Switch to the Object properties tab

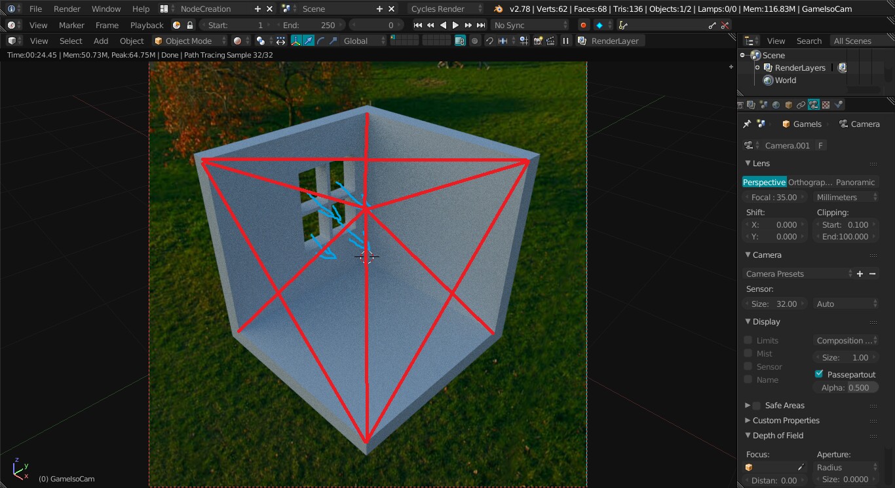tap(789, 105)
